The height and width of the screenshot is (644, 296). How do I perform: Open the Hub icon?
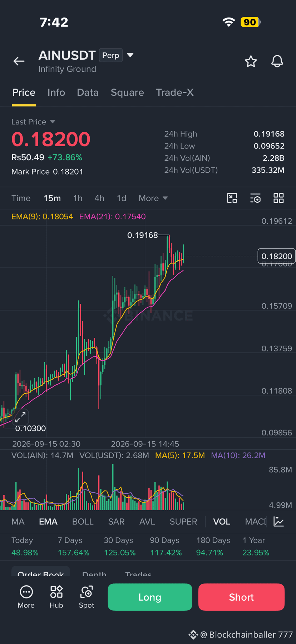pyautogui.click(x=56, y=597)
